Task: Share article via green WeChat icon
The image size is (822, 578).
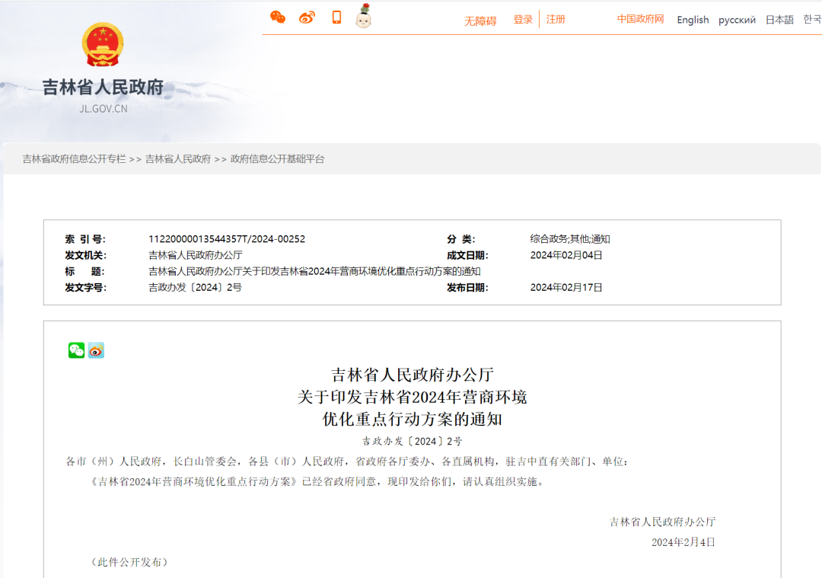Action: click(77, 350)
